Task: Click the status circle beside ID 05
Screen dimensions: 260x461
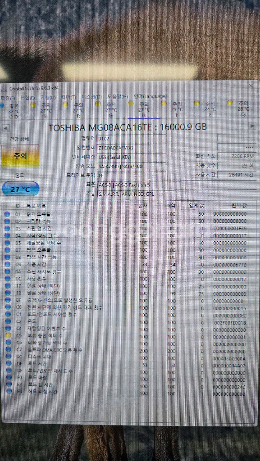Action: (x=7, y=243)
